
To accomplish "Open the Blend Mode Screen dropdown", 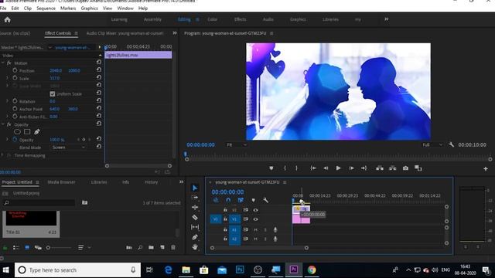I will click(x=68, y=147).
